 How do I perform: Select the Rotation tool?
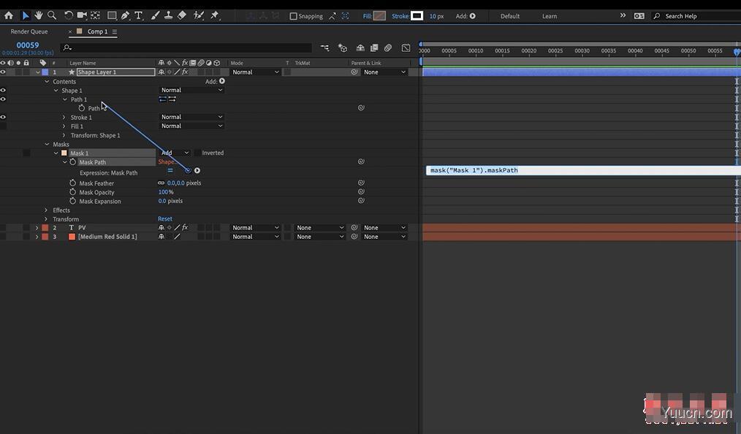click(x=69, y=15)
